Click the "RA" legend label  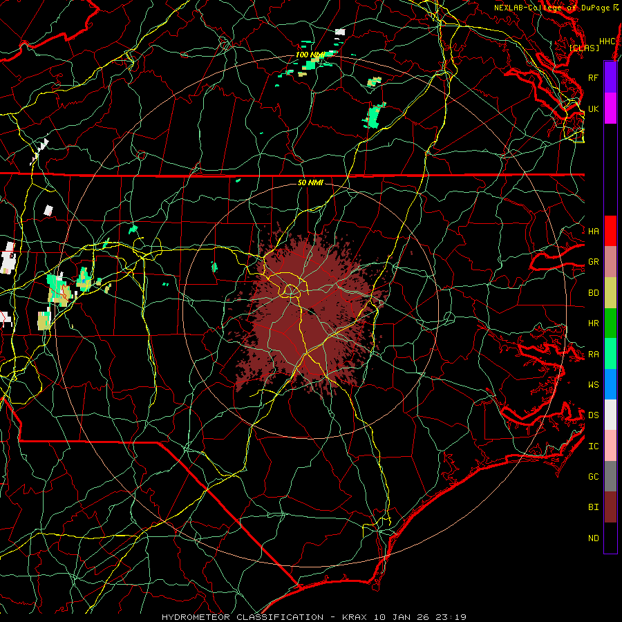593,355
